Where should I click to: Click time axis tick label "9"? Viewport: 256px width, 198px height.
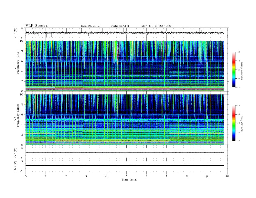click(207, 176)
